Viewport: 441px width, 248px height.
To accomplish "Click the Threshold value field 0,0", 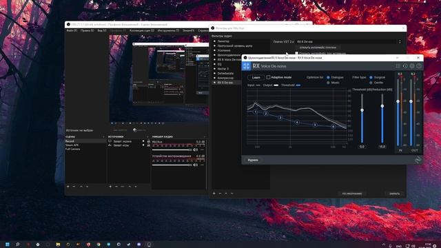I will pyautogui.click(x=362, y=147).
